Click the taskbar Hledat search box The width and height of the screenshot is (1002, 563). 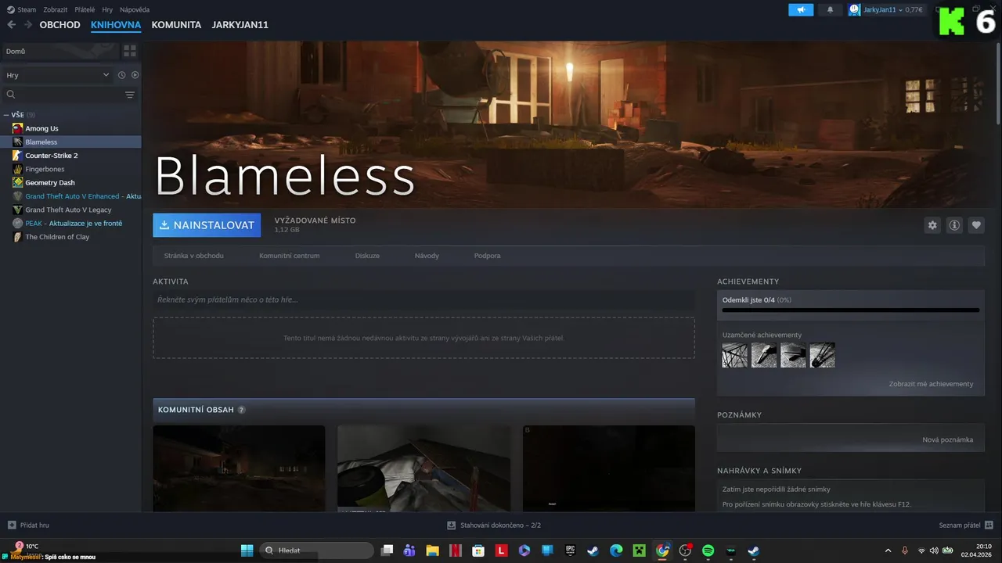tap(316, 550)
